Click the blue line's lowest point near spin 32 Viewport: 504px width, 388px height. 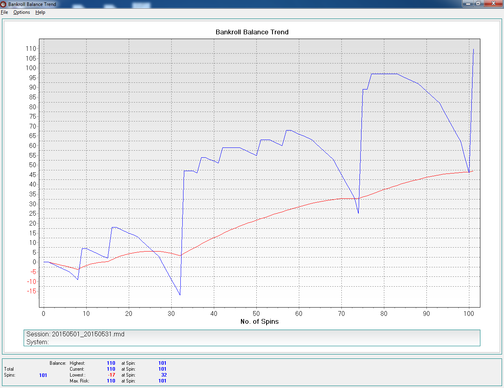tap(180, 295)
